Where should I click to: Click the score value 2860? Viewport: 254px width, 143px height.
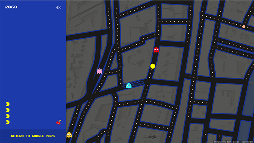pos(11,7)
